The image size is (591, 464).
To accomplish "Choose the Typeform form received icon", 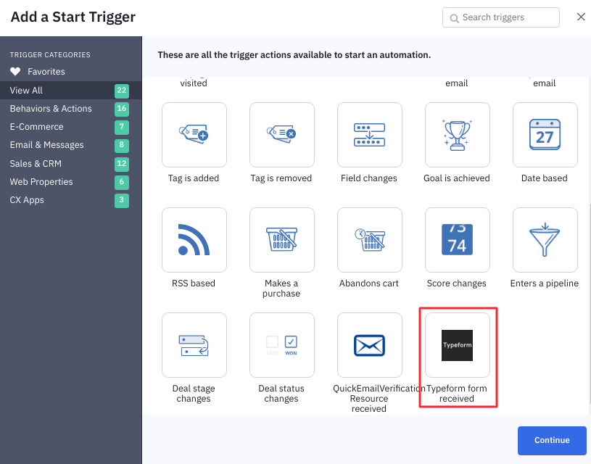I will (458, 345).
